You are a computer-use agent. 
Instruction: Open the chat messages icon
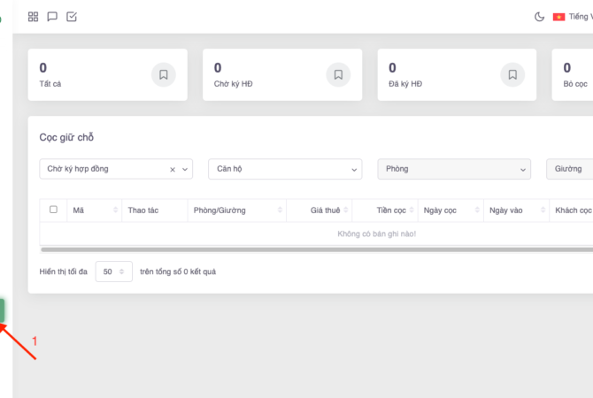tap(52, 17)
